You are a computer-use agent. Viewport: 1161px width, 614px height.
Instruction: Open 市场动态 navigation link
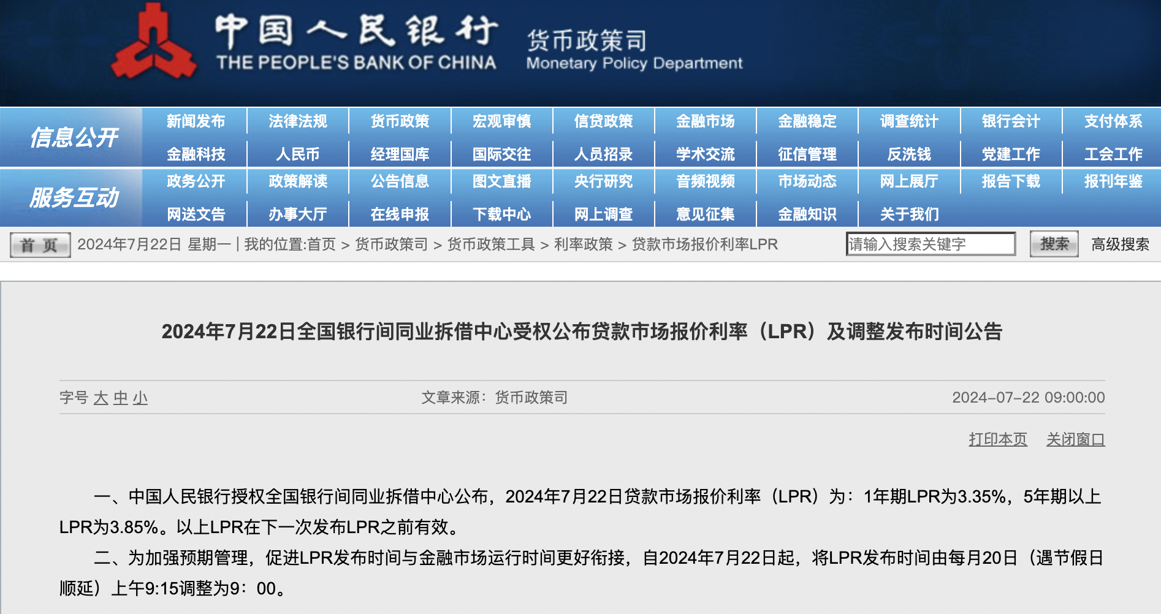[x=807, y=181]
